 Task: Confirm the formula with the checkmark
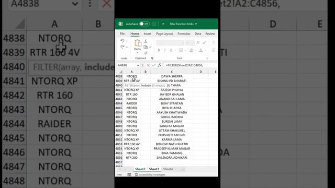tap(153, 65)
